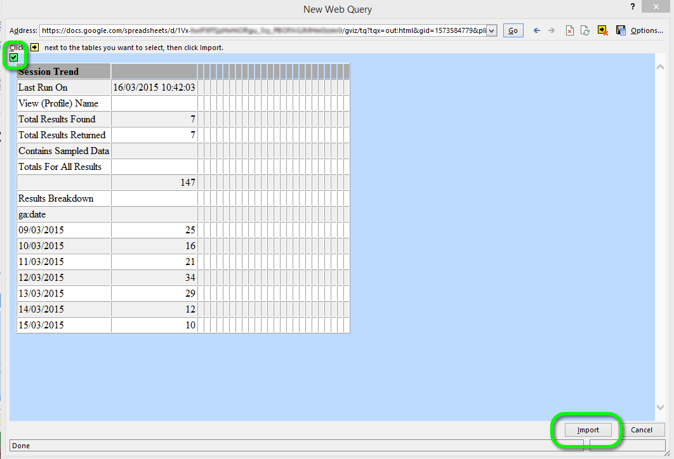Open the Options dialog
Screen dimensions: 674x459
tap(647, 30)
